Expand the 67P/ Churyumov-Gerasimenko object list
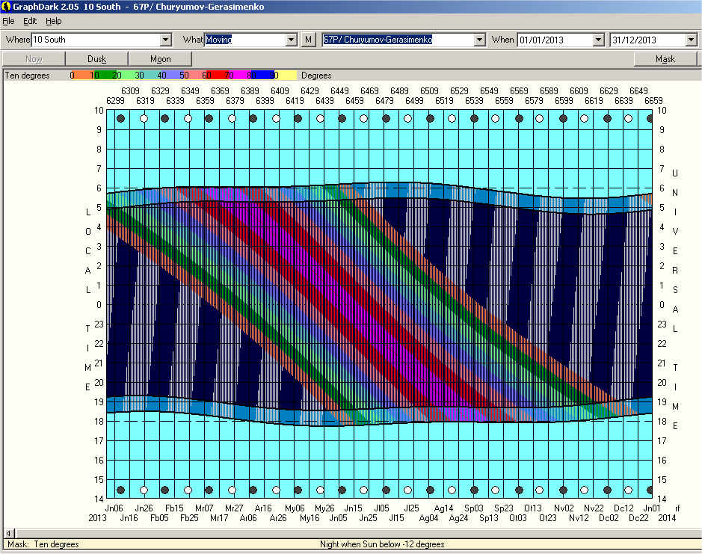Screen dimensions: 702x554 click(x=479, y=40)
